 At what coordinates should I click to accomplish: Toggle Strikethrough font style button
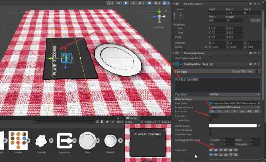[234, 112]
